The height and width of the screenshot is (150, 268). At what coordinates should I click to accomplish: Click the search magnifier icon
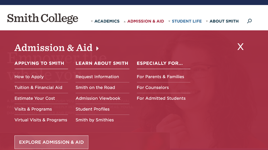[249, 21]
